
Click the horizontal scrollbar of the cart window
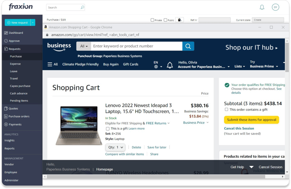[x=156, y=177]
